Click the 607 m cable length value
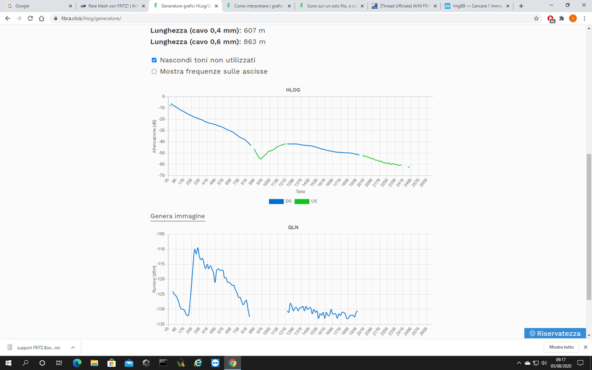This screenshot has height=370, width=592. [254, 31]
